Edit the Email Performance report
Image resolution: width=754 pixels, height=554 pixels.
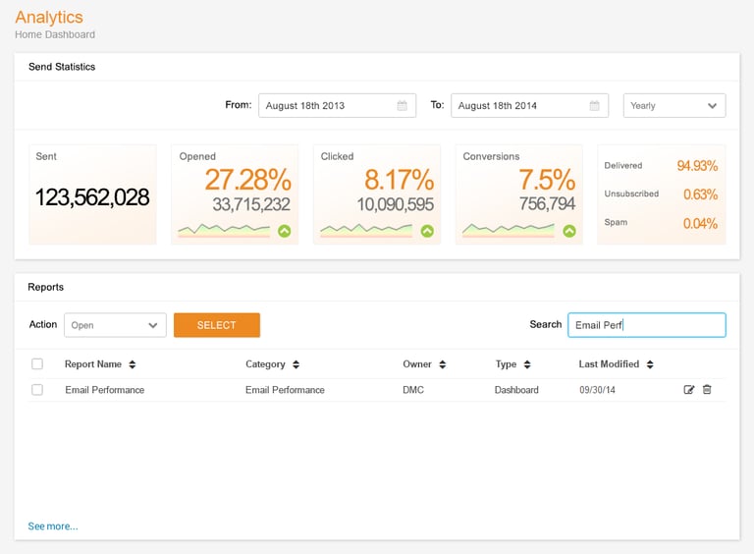(x=688, y=390)
